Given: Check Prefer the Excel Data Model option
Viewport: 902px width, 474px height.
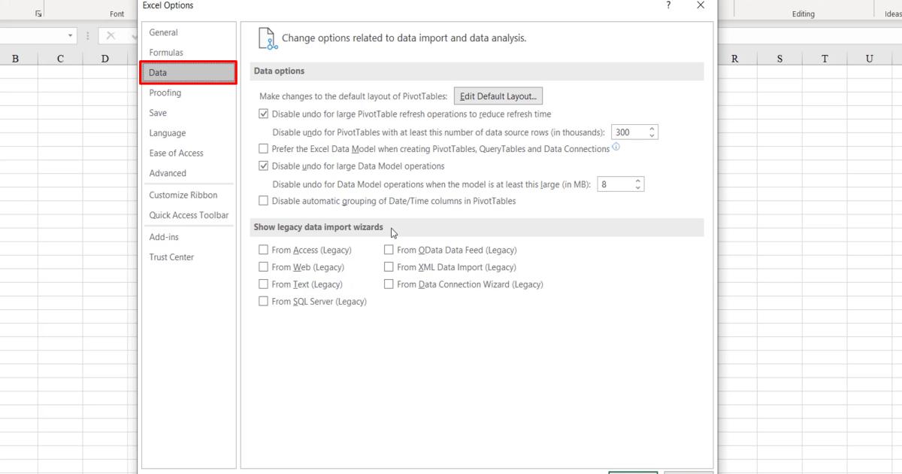Looking at the screenshot, I should point(264,148).
